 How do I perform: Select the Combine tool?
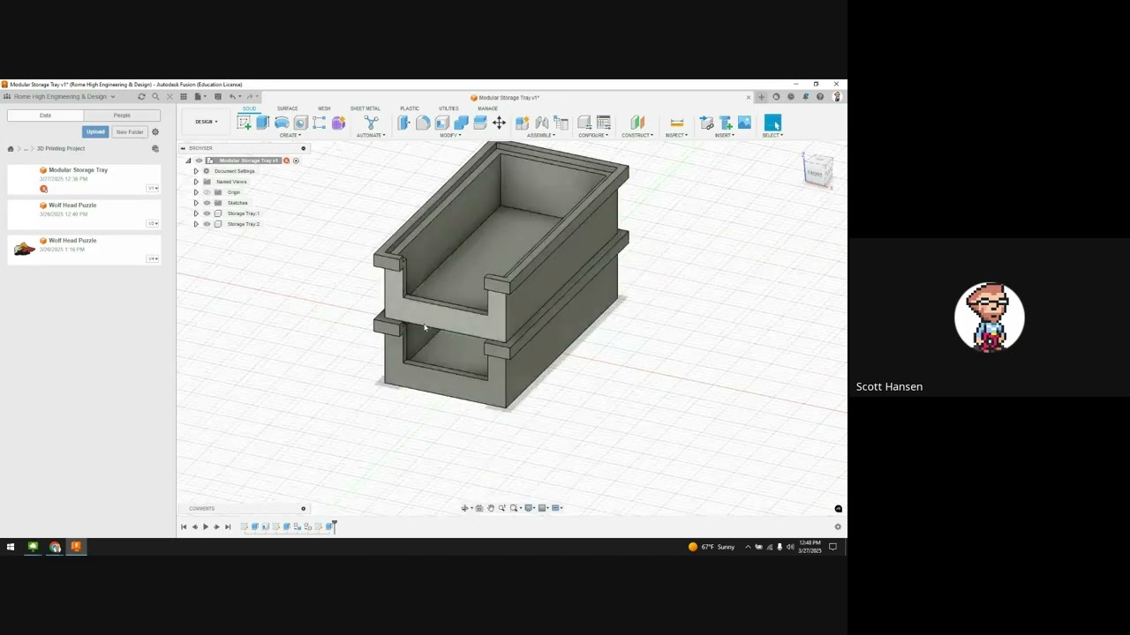coord(461,123)
